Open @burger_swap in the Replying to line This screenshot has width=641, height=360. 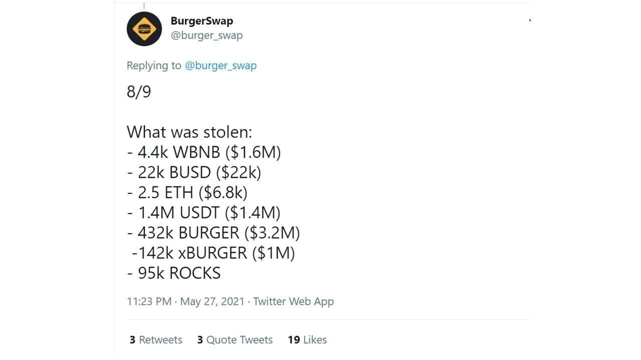coord(221,65)
